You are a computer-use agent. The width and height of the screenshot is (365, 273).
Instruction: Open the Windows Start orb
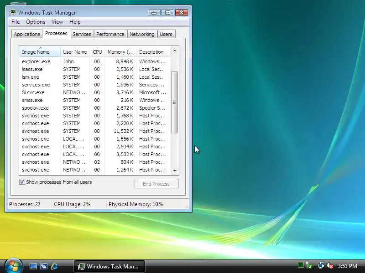coord(13,266)
